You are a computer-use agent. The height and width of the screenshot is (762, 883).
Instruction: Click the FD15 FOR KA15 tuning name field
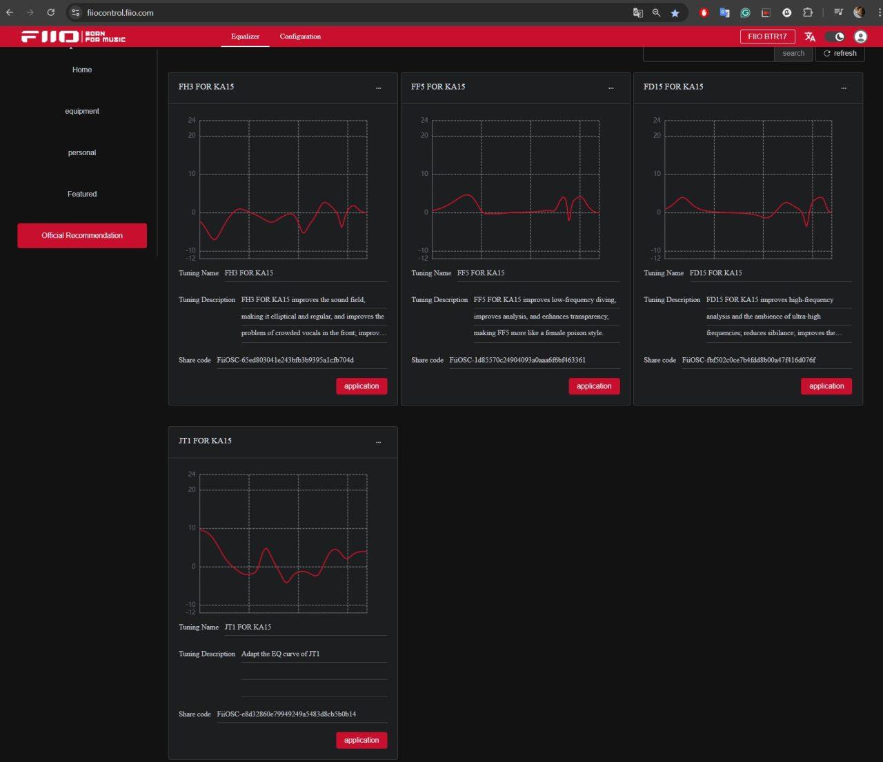point(771,273)
